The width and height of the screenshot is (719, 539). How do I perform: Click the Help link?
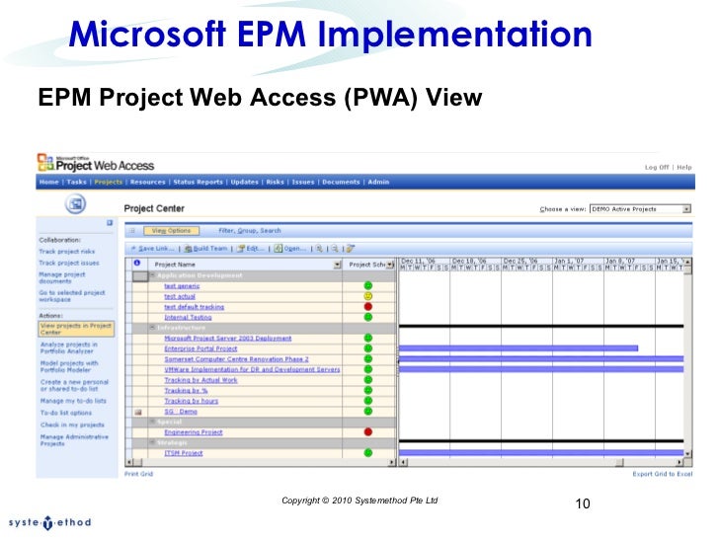point(684,167)
